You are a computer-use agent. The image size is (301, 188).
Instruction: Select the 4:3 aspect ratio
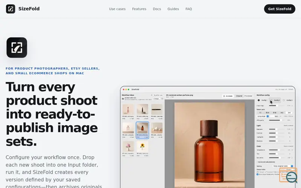click(281, 113)
